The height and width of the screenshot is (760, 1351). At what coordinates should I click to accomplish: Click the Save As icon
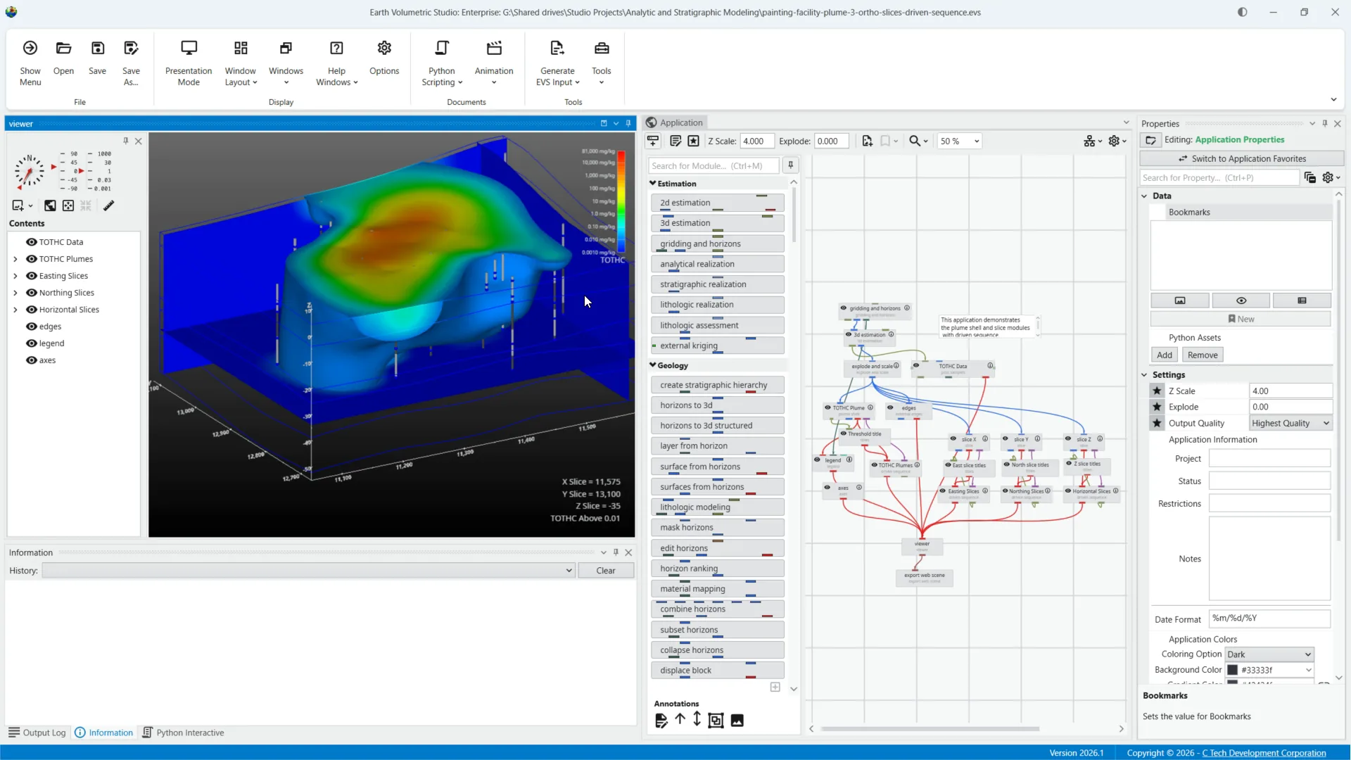tap(131, 48)
